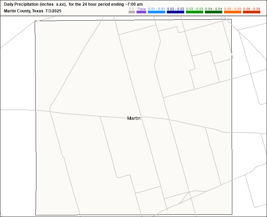Screen dimensions: 267x217
Task: Click the '0.0' legend label text
Action: (x=131, y=9)
